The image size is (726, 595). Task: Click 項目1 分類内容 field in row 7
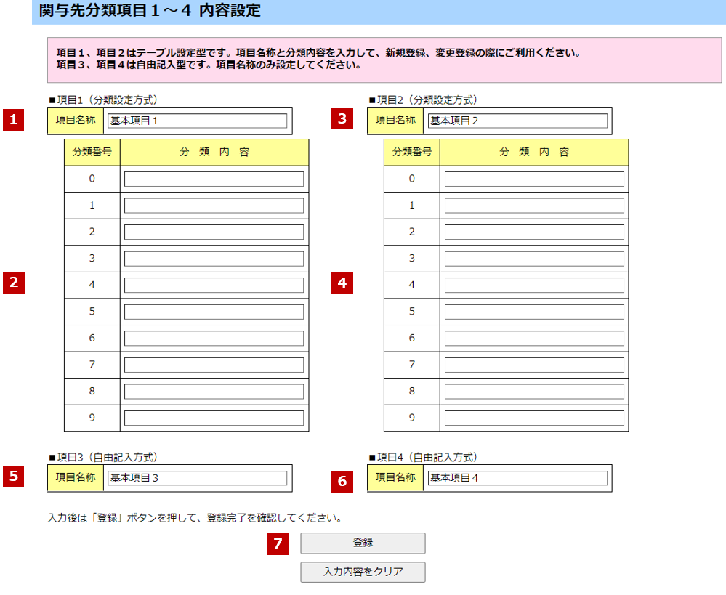(x=214, y=365)
